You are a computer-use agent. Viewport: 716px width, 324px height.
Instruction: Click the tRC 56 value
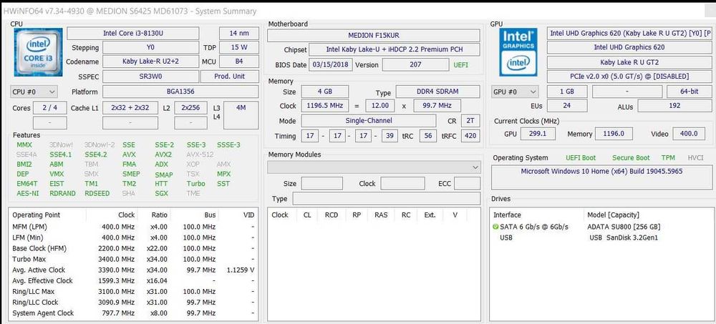[x=428, y=136]
